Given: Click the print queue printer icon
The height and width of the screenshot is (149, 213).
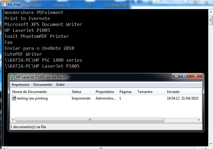Looking at the screenshot, I should tap(12, 77).
